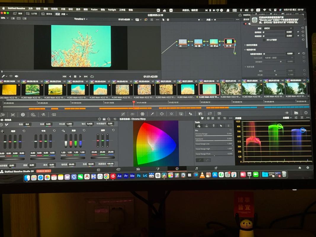Open the Fairlight menu
Viewport: 316px width, 237px height.
tap(112, 10)
